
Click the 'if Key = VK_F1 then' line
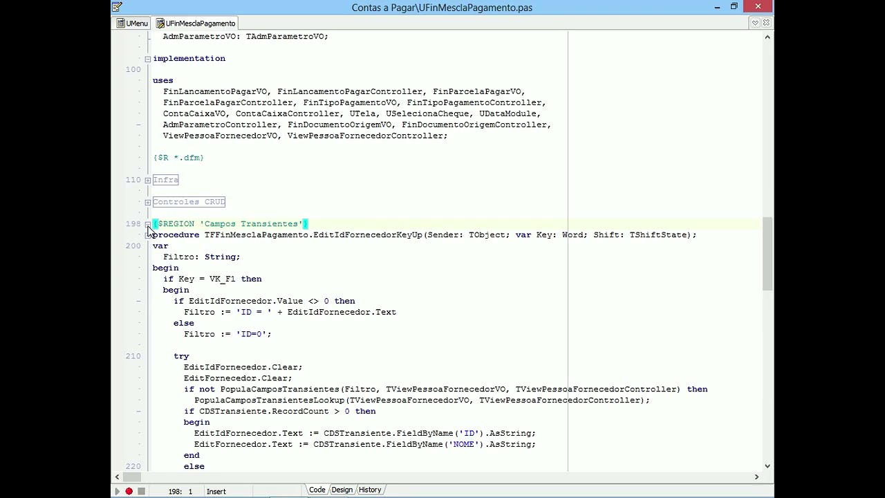point(212,279)
